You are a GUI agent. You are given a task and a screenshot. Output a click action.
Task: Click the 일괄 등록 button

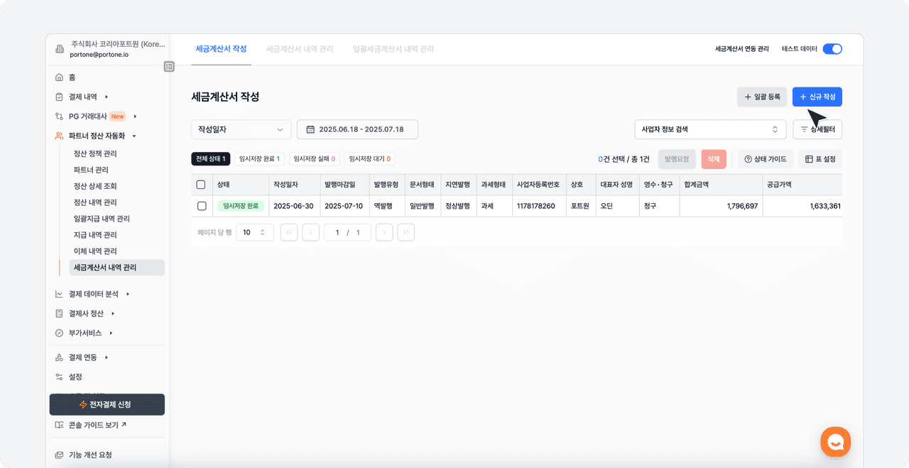pyautogui.click(x=761, y=97)
